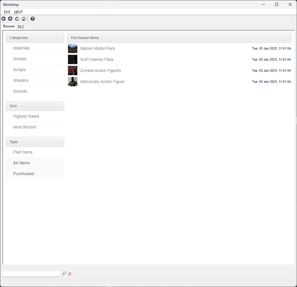Click the SciFi Interior Pack purchase date

[271, 60]
